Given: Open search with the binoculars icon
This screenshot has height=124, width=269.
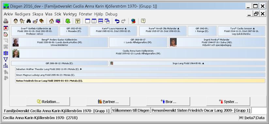Looking at the screenshot, I should tap(29, 21).
